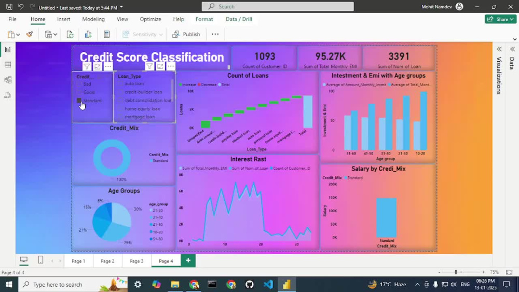
Task: Expand the Data pane chevron
Action: pyautogui.click(x=512, y=49)
